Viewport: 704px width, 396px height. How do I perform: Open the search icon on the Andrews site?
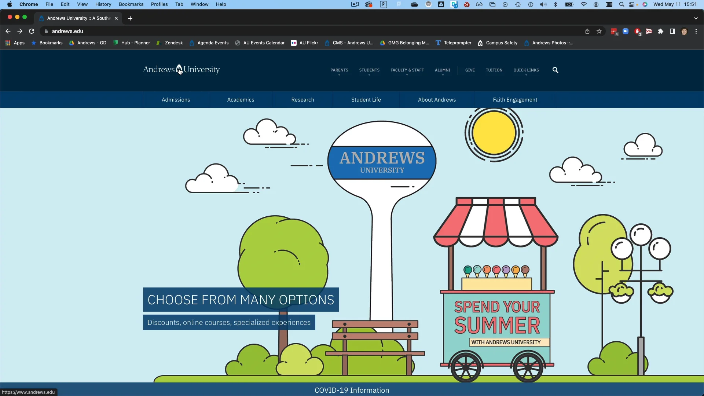(555, 70)
